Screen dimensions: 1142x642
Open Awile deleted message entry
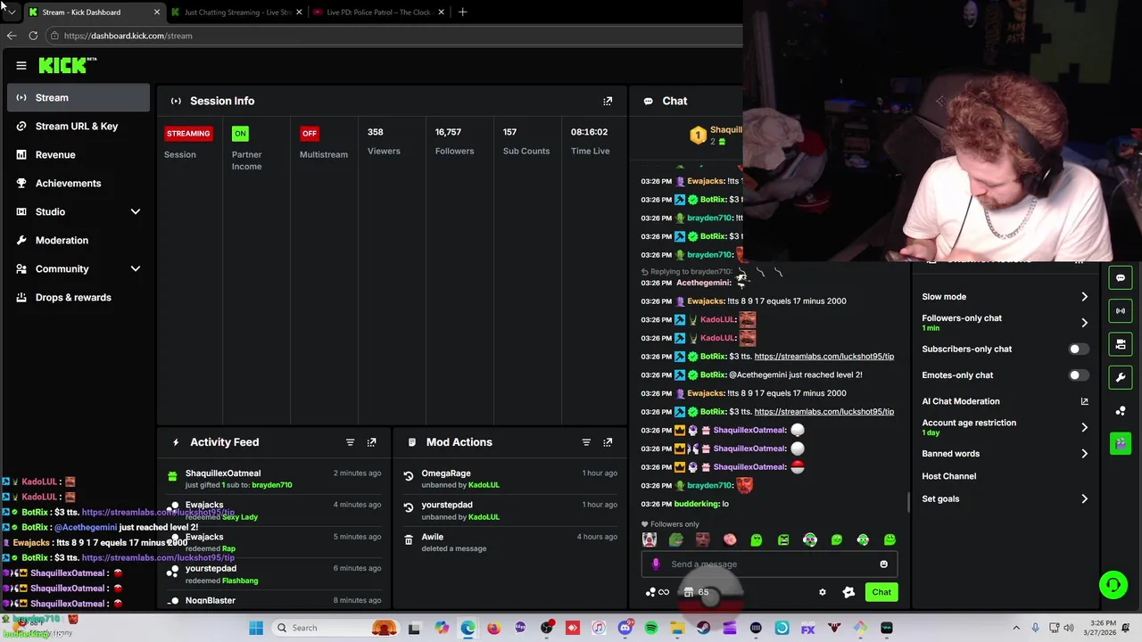[509, 542]
